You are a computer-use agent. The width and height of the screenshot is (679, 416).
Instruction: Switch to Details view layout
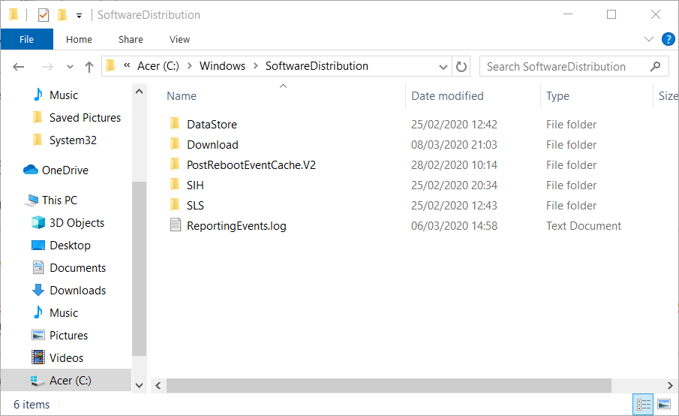644,404
